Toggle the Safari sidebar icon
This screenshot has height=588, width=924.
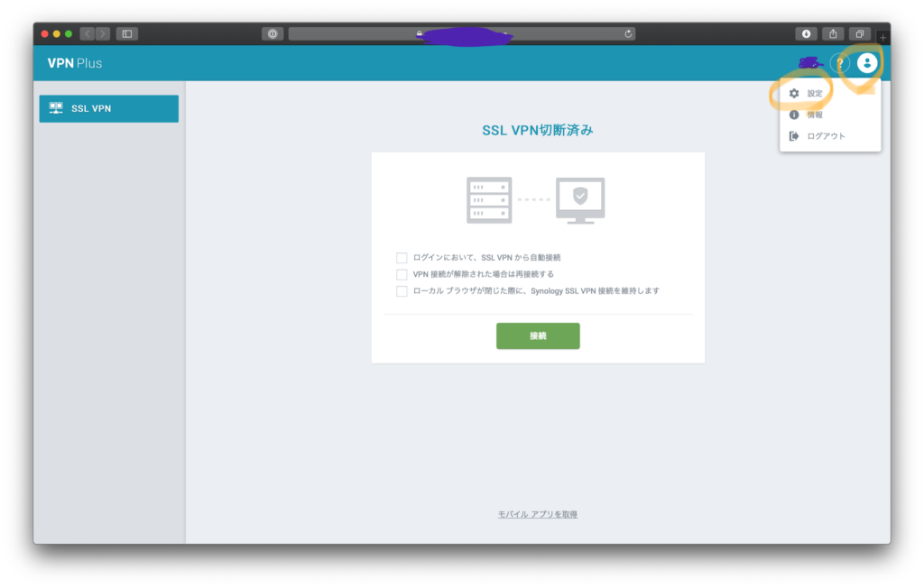[x=127, y=33]
